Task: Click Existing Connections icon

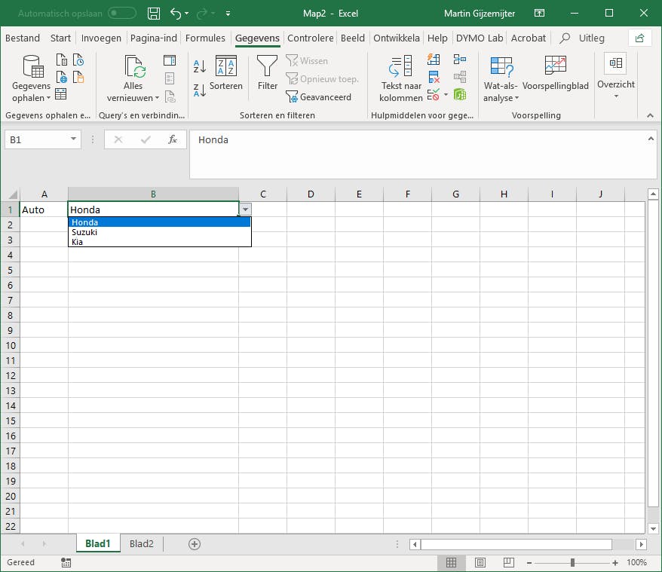Action: (78, 78)
